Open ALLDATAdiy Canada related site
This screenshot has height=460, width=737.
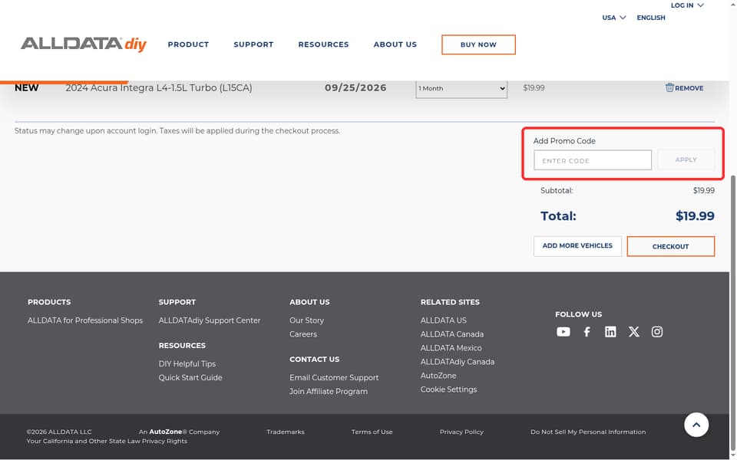pyautogui.click(x=458, y=362)
